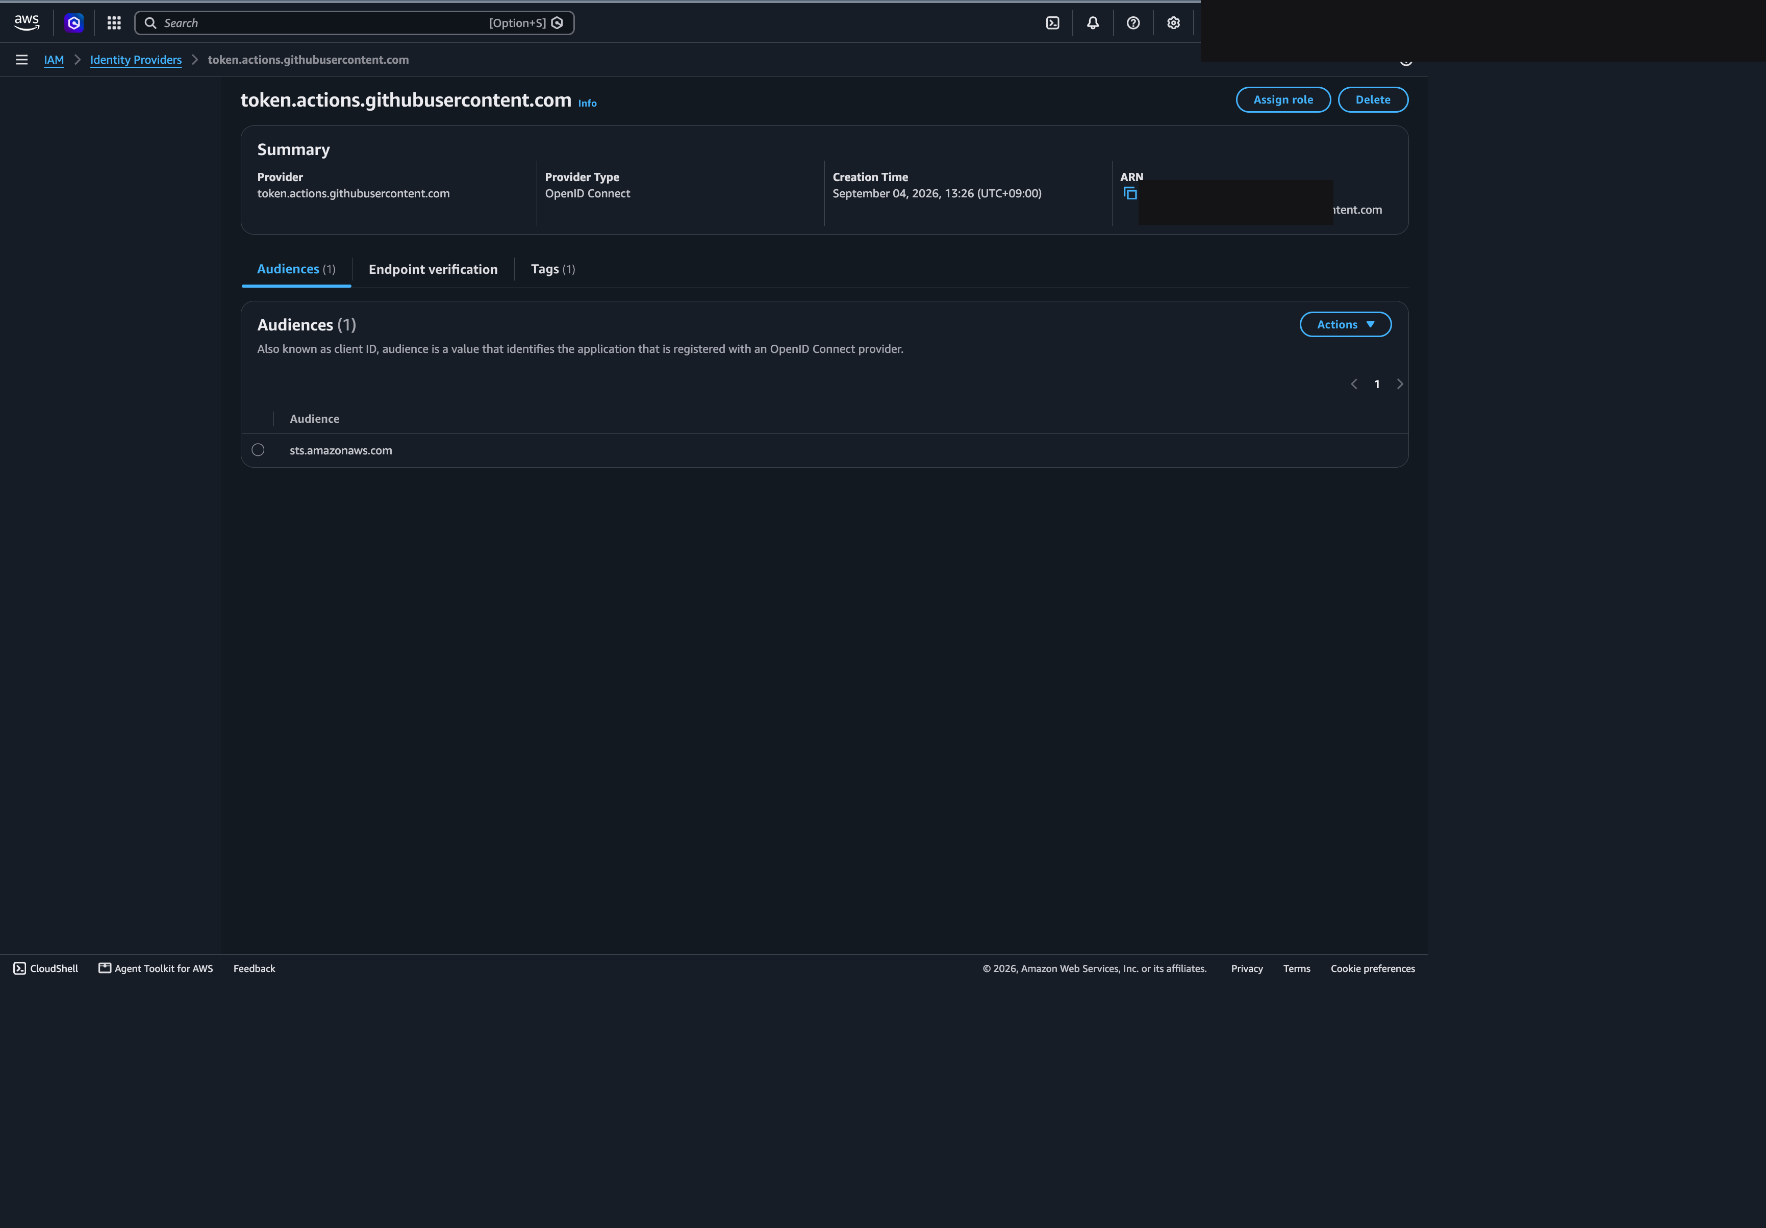Switch to the Tags tab
The height and width of the screenshot is (1228, 1766).
553,269
